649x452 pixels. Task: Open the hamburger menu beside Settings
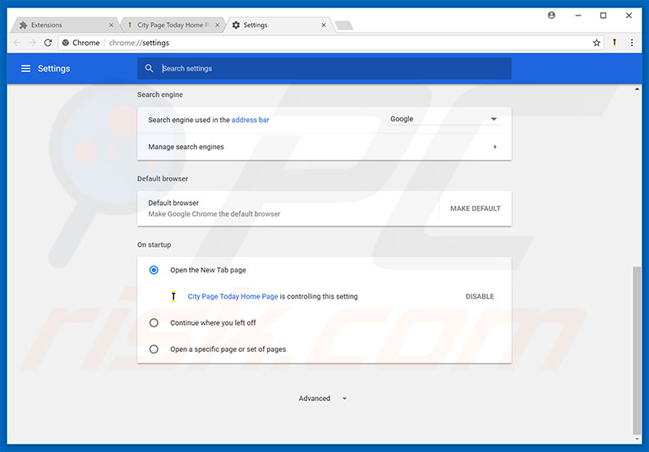(25, 69)
